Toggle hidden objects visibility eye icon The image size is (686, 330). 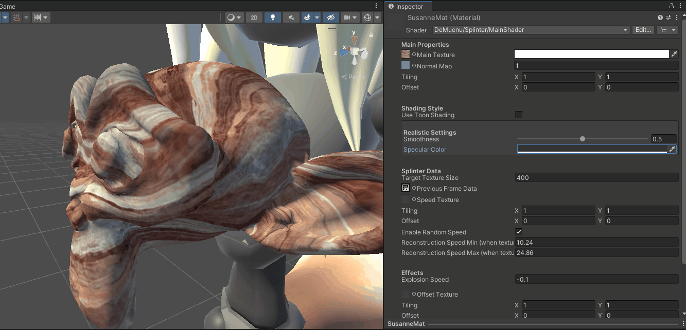click(331, 17)
